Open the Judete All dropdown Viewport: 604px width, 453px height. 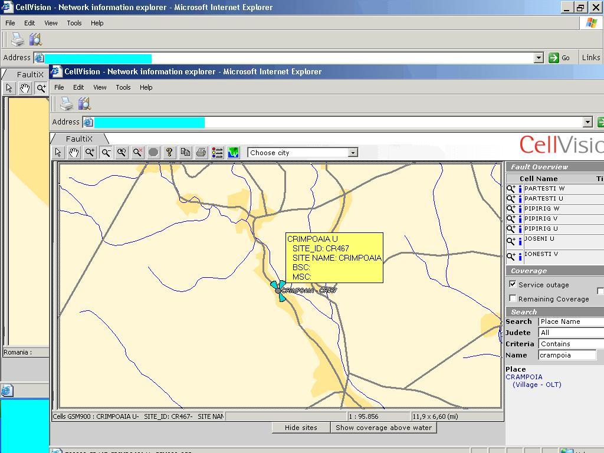(571, 333)
